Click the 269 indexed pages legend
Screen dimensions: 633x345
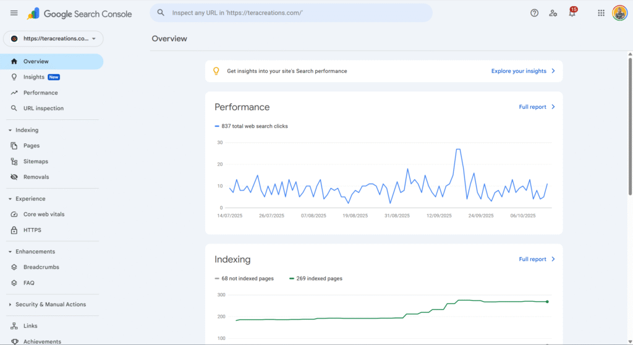[316, 278]
